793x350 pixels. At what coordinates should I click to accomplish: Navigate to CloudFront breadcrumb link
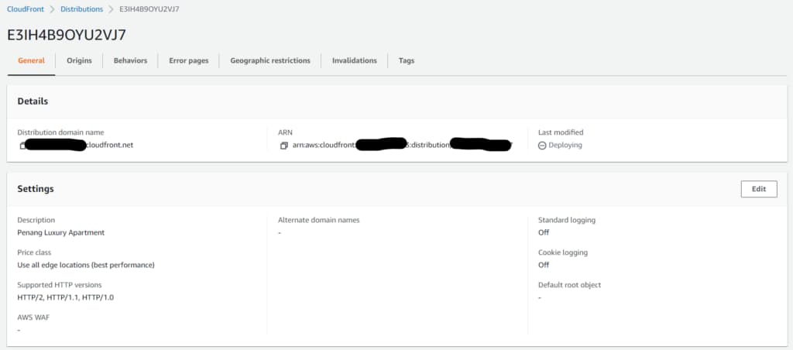click(26, 9)
